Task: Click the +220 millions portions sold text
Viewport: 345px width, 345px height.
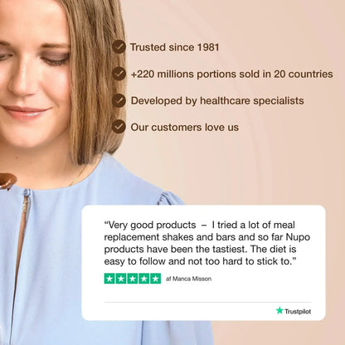Action: (231, 74)
